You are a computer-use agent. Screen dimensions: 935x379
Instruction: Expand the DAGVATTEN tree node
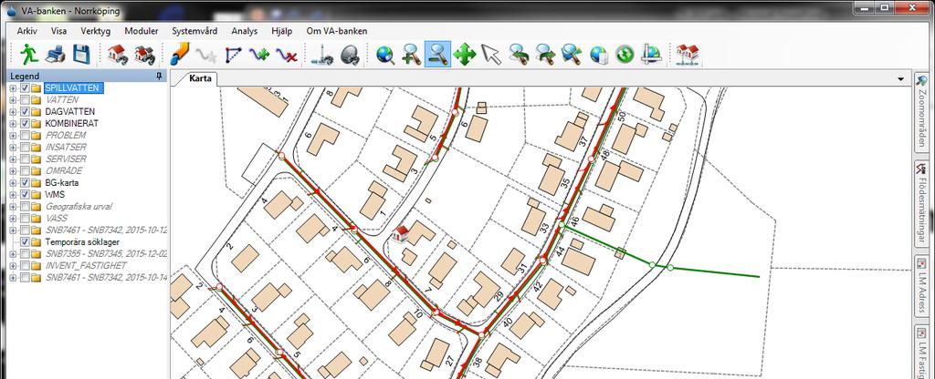click(13, 112)
